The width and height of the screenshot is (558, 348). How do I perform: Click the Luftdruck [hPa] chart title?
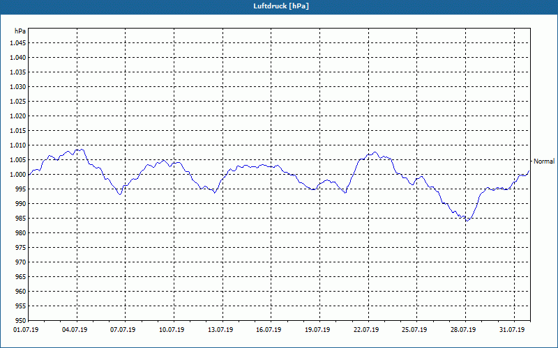click(x=281, y=6)
